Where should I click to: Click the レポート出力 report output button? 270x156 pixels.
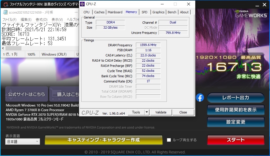(236, 98)
